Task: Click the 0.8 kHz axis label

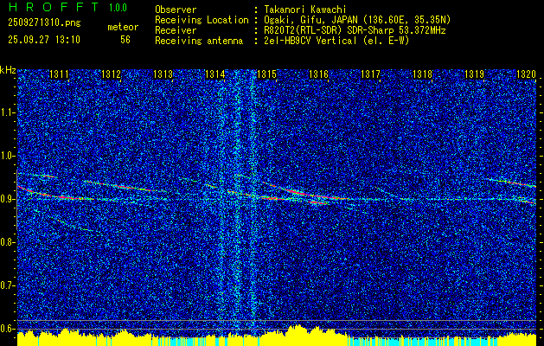Action: click(8, 242)
